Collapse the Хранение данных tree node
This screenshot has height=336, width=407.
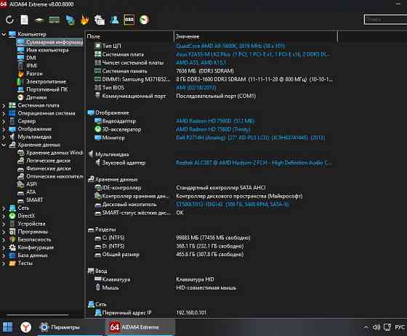point(4,145)
